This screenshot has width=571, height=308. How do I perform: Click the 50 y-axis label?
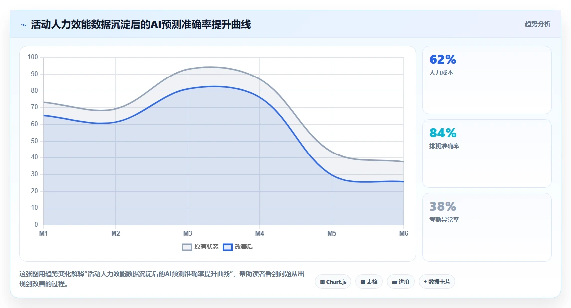click(34, 141)
